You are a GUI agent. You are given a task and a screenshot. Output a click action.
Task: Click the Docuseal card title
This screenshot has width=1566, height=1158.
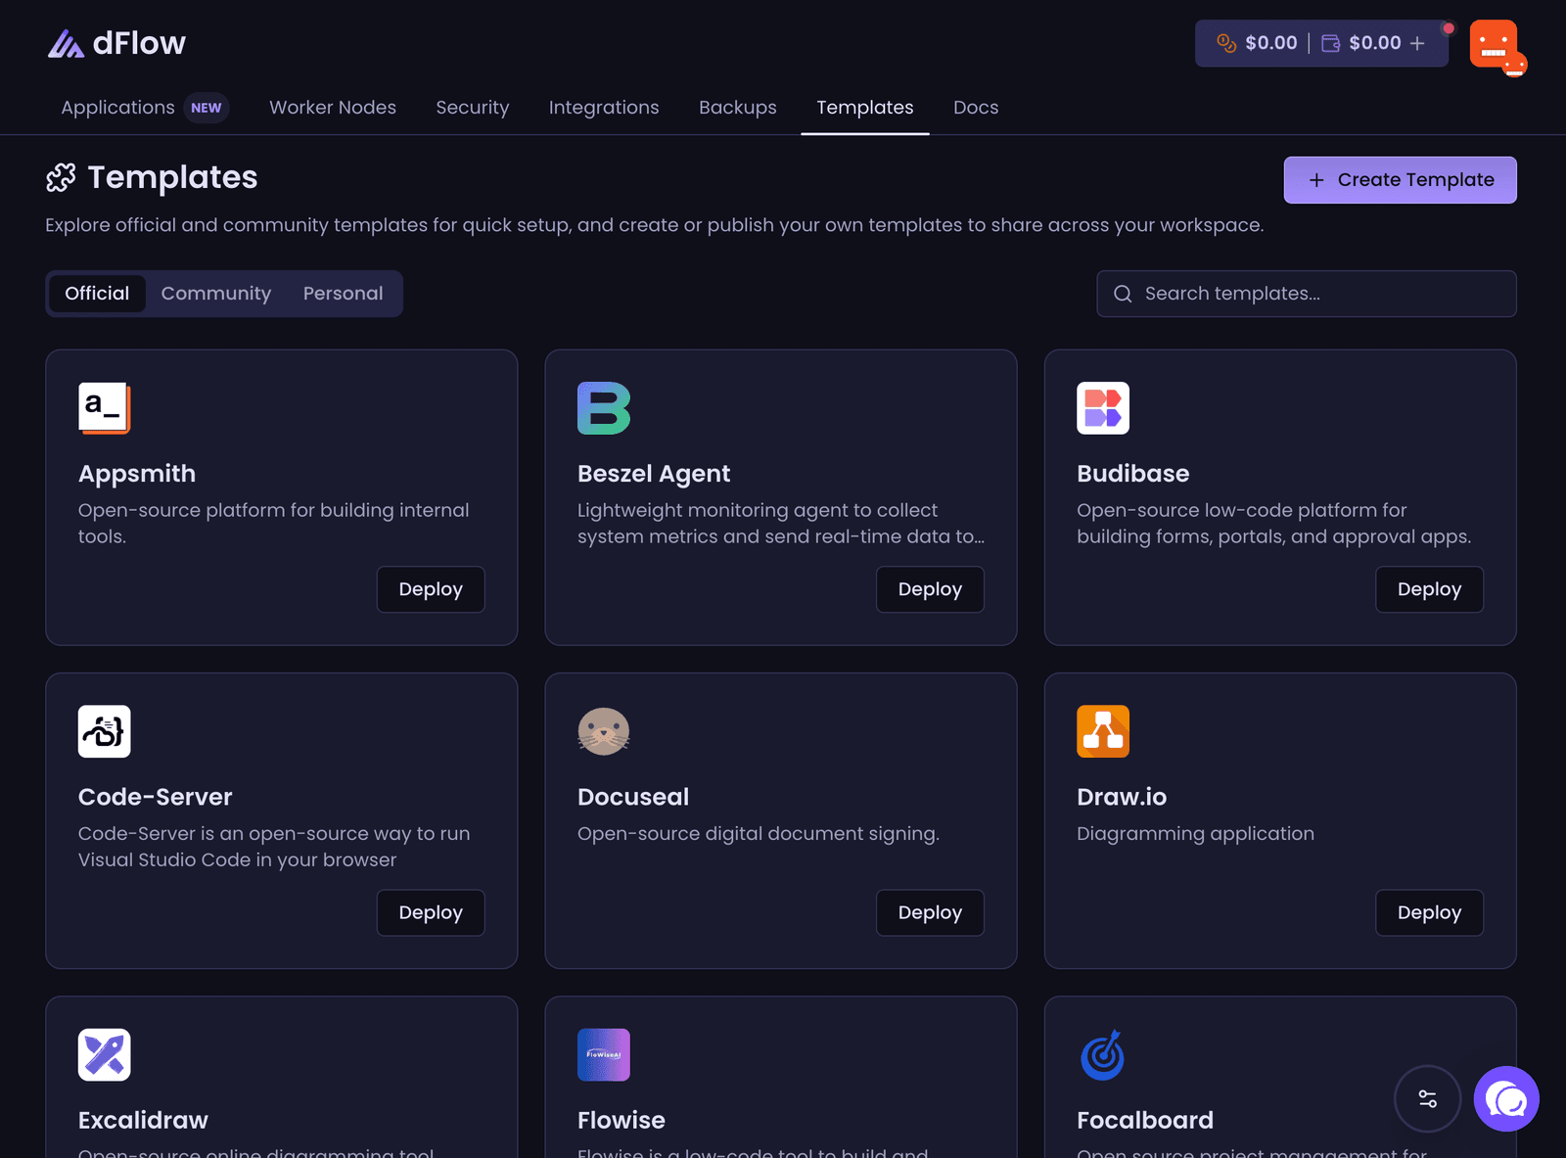tap(633, 797)
